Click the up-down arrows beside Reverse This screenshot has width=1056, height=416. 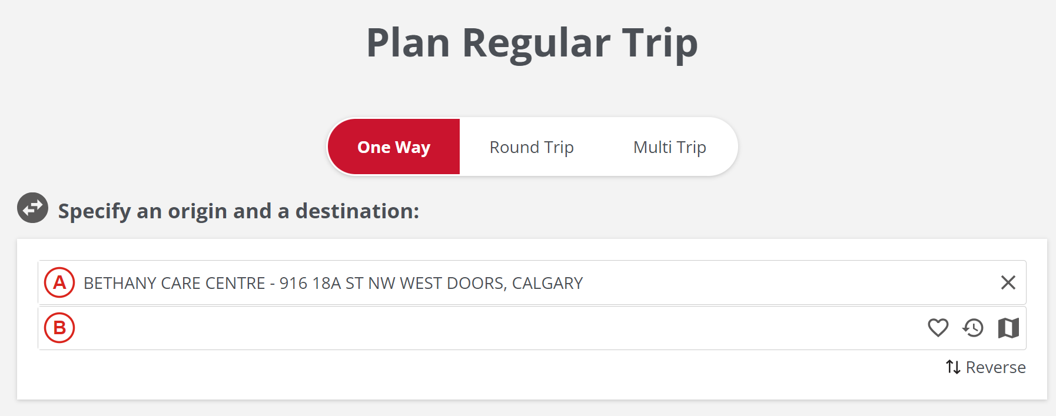point(953,367)
